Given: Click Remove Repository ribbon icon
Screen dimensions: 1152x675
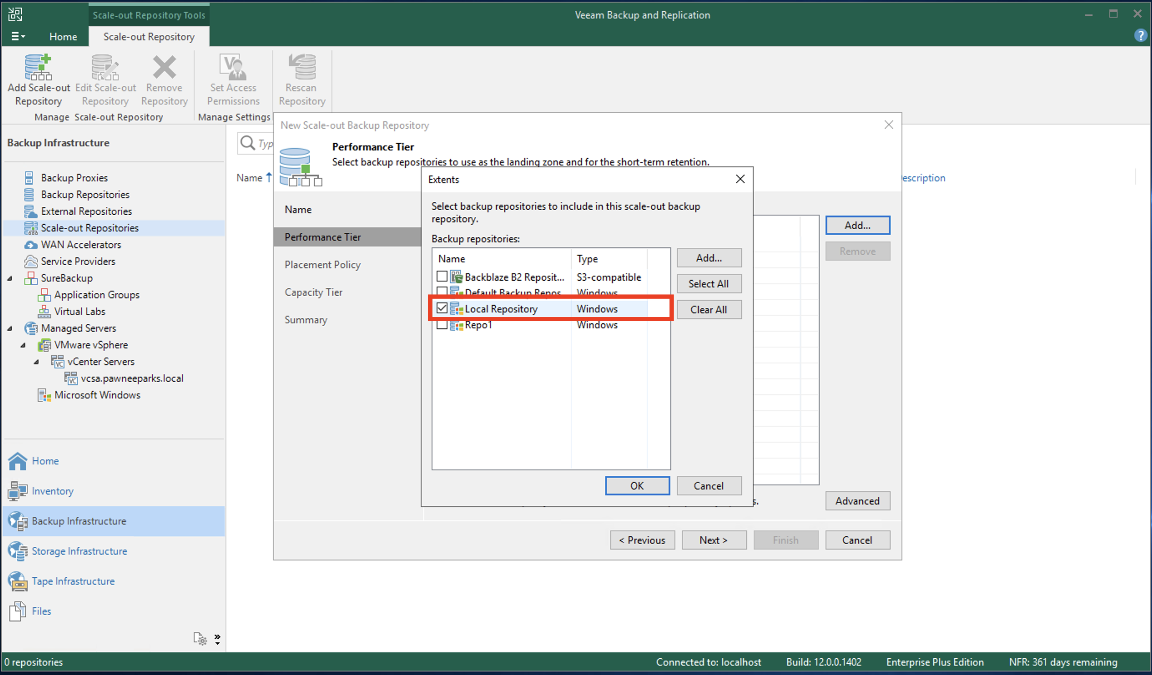Looking at the screenshot, I should (164, 80).
